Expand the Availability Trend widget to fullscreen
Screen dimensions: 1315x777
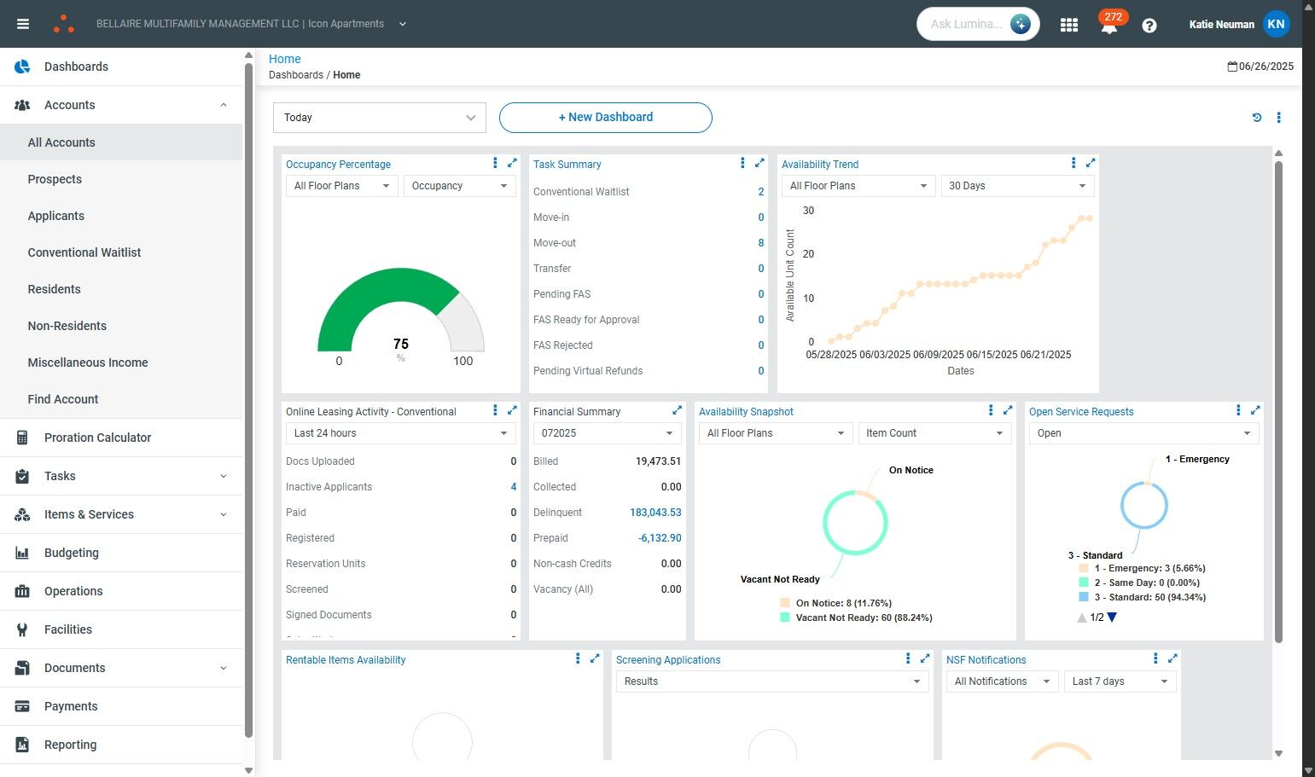click(1091, 163)
